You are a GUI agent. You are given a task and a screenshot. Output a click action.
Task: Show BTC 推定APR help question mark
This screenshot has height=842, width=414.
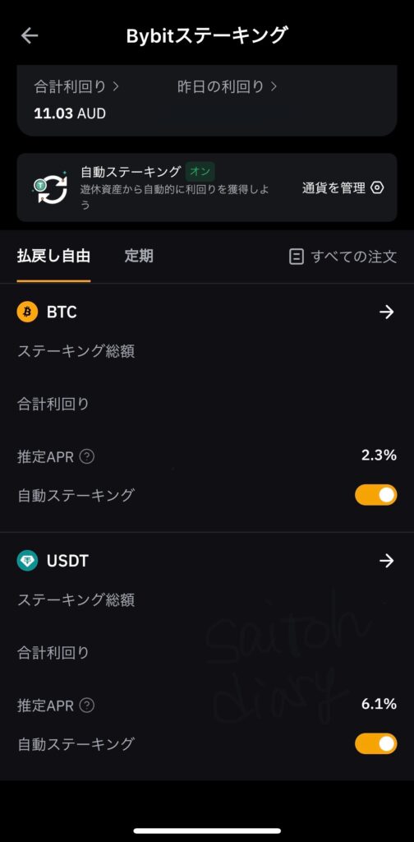coord(87,456)
